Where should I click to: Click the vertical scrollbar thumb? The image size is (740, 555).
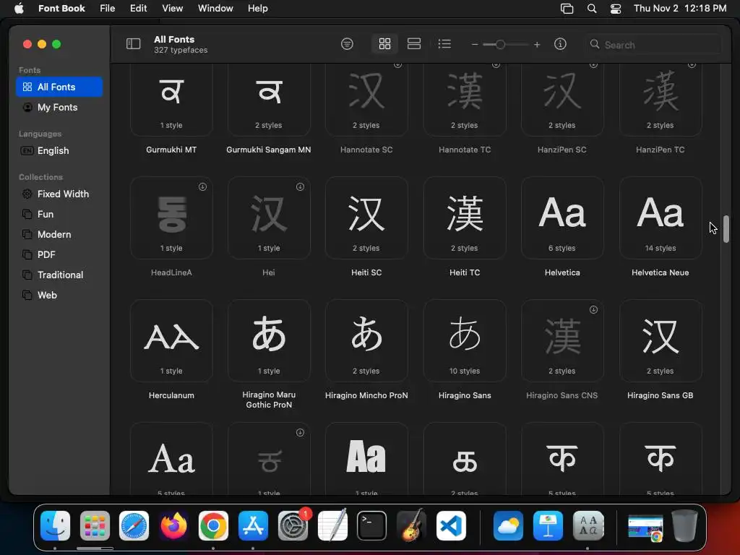726,228
